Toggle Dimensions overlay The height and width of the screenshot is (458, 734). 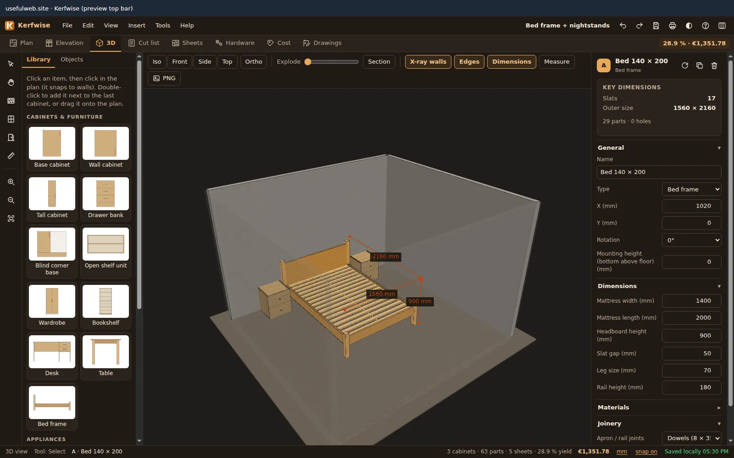pos(512,62)
